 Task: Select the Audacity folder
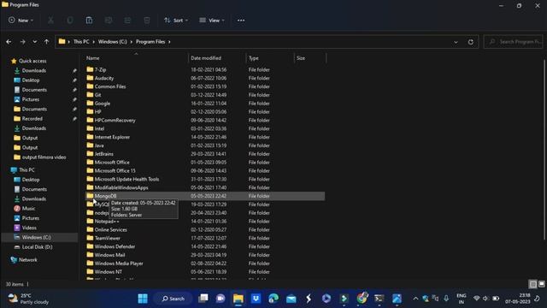104,78
